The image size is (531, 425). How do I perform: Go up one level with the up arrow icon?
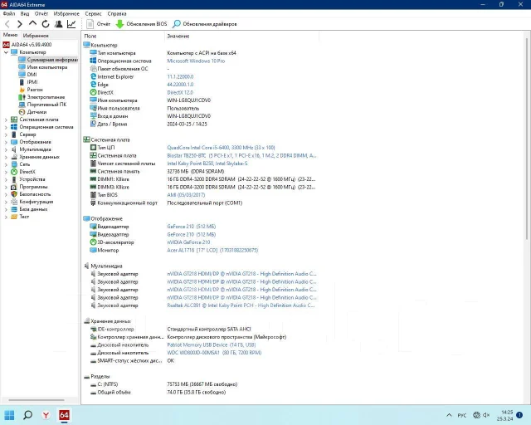pos(32,24)
